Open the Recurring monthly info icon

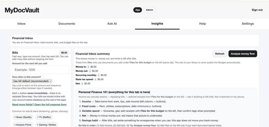click(x=99, y=75)
